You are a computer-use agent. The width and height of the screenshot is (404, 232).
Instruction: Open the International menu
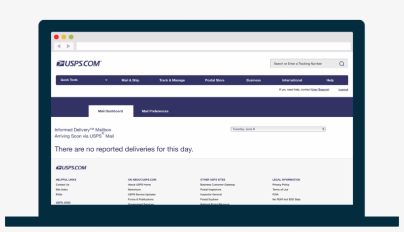[292, 80]
